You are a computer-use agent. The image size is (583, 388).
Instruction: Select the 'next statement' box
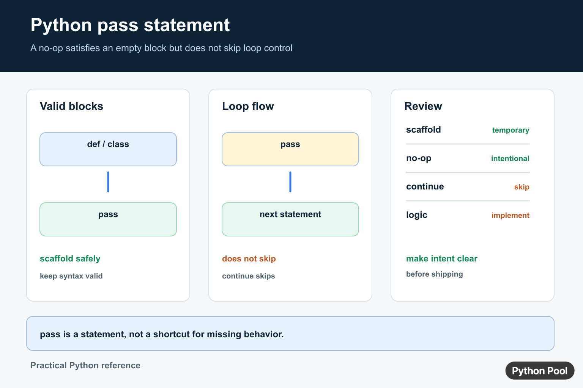(290, 219)
